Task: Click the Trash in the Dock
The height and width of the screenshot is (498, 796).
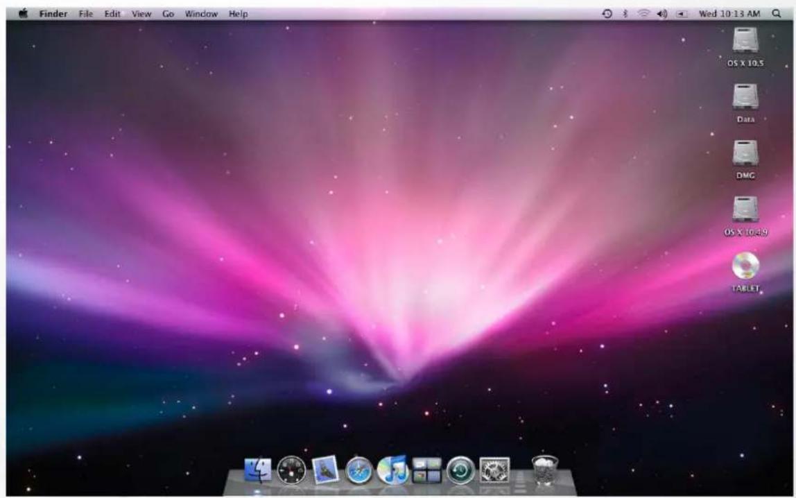Action: [x=545, y=470]
